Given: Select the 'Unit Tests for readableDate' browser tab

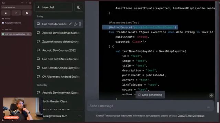Looking at the screenshot, I should [16, 34].
